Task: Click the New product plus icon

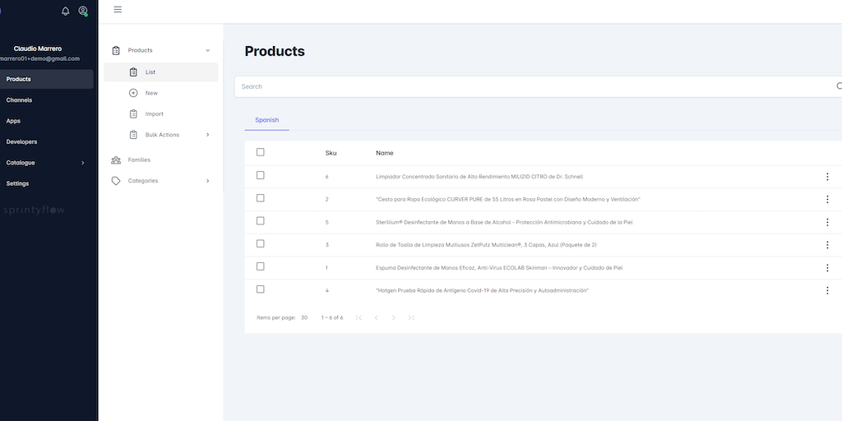Action: pyautogui.click(x=133, y=93)
